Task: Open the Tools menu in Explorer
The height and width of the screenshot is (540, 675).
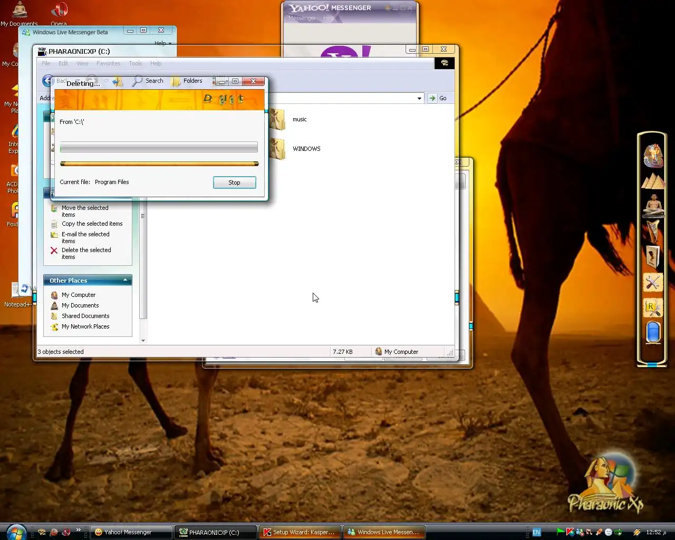Action: tap(136, 63)
